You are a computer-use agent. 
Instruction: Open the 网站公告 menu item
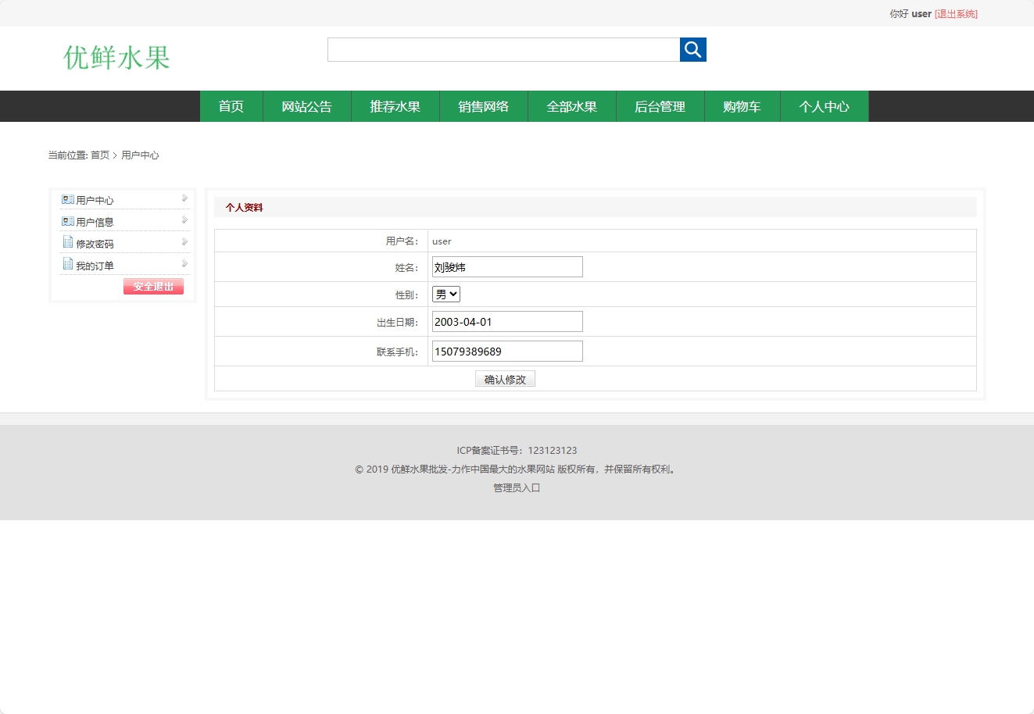point(306,106)
